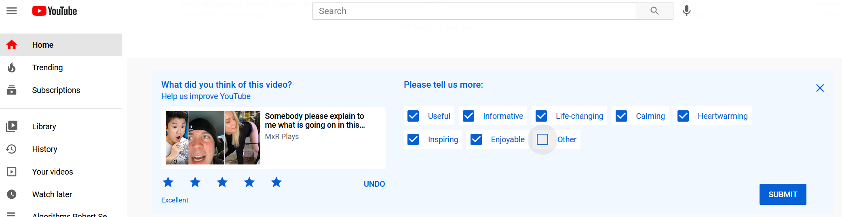842x217 pixels.
Task: Open the hamburger guide menu
Action: pyautogui.click(x=12, y=11)
